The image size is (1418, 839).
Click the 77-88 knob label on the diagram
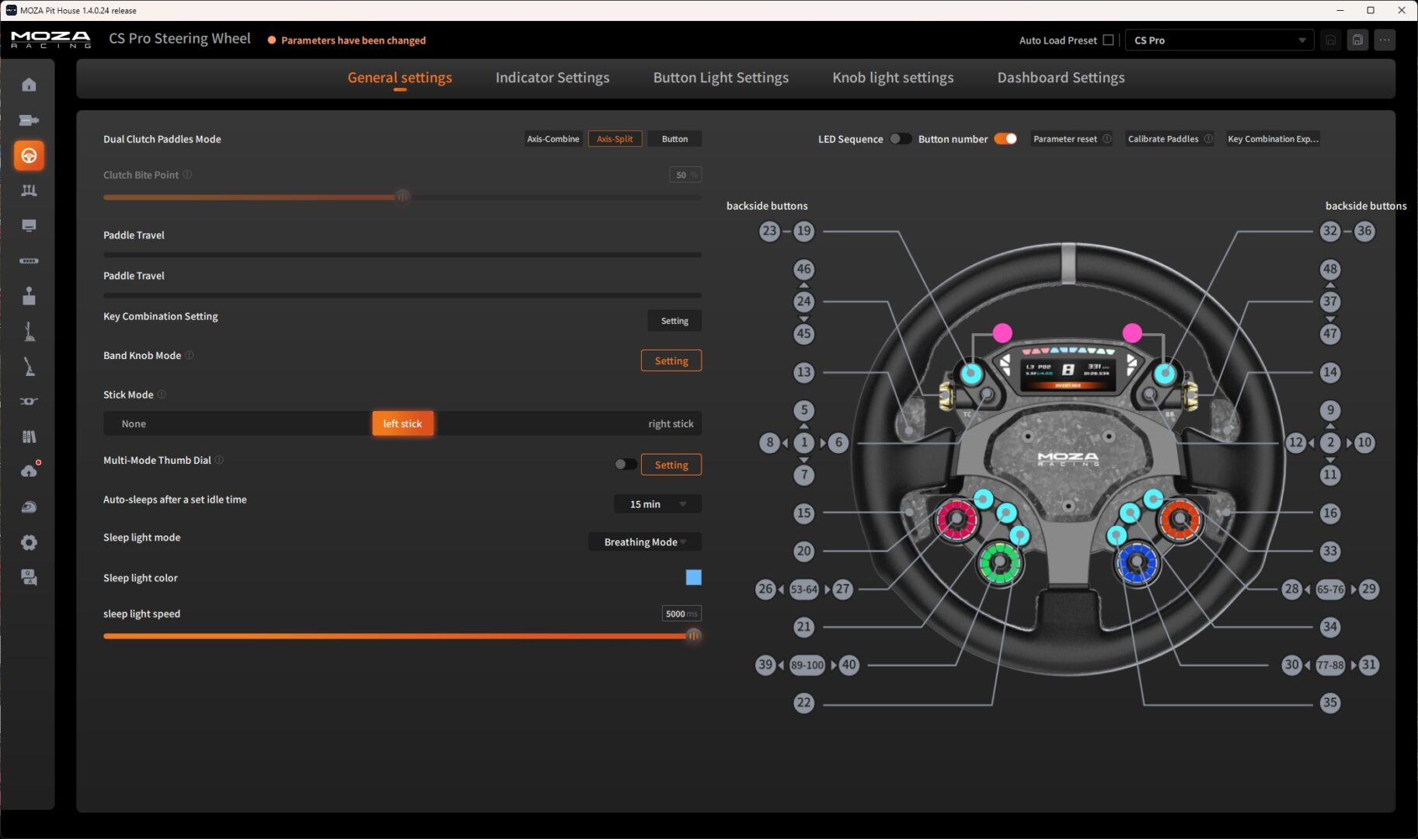tap(1330, 665)
